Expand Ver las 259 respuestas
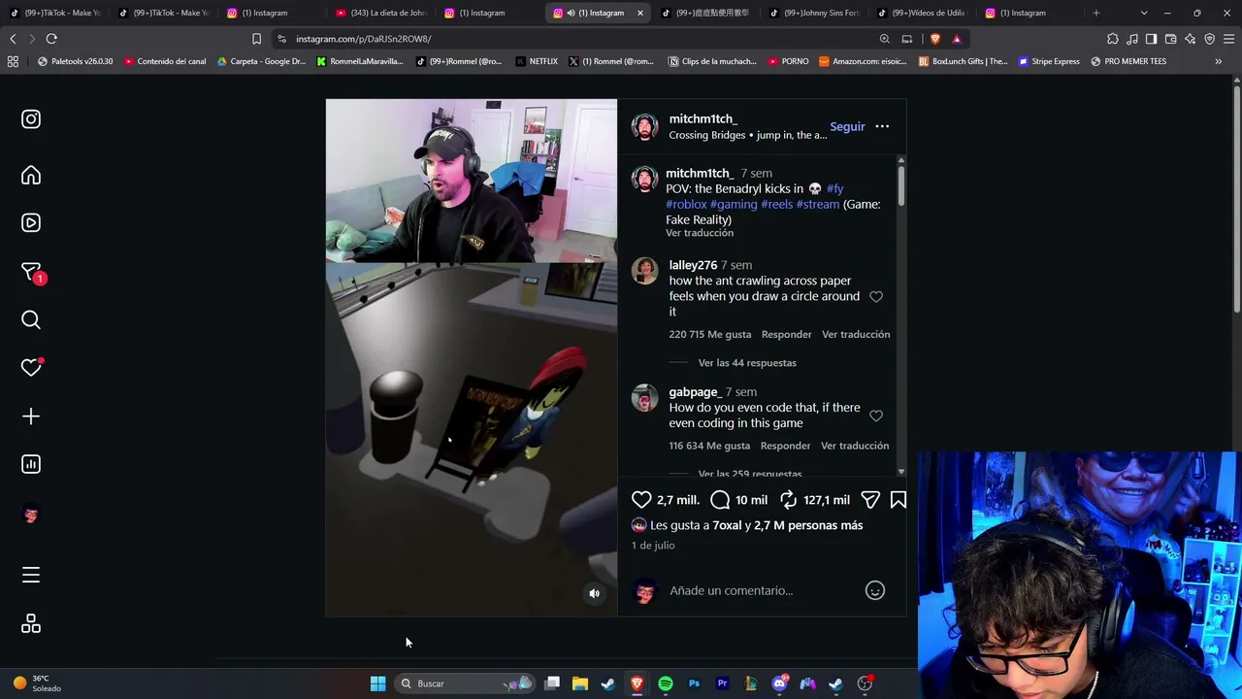This screenshot has height=699, width=1242. tap(750, 474)
